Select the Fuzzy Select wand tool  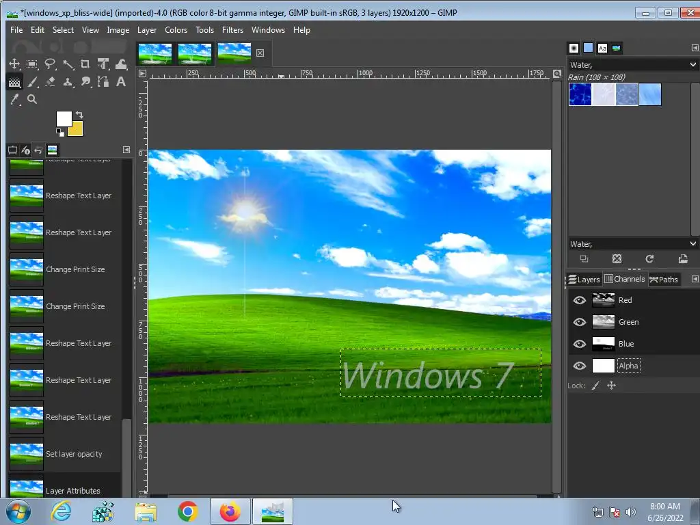[68, 64]
